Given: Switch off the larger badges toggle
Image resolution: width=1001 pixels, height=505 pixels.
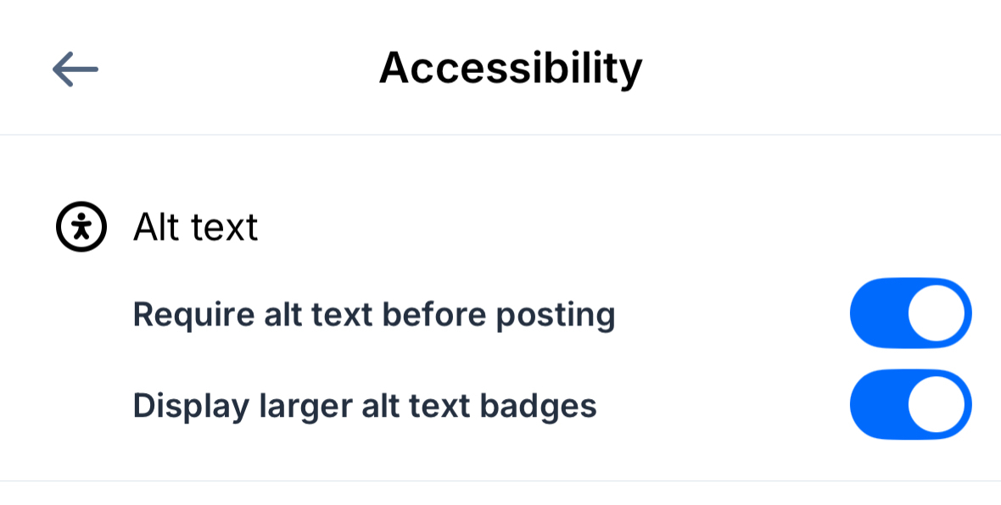Looking at the screenshot, I should (x=910, y=405).
